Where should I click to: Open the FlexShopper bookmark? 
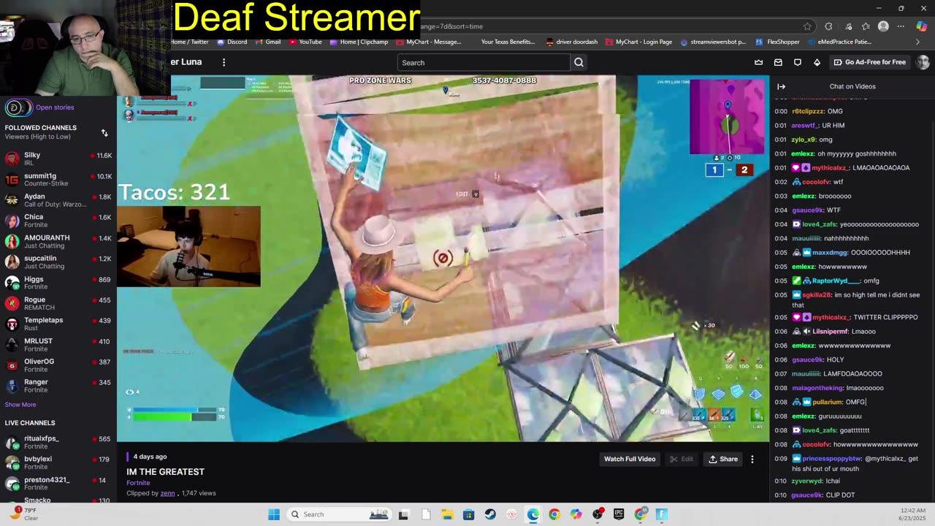coord(777,42)
